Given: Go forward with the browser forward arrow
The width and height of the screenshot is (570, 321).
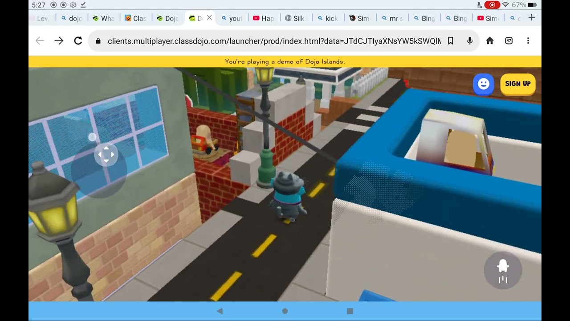Looking at the screenshot, I should 59,41.
